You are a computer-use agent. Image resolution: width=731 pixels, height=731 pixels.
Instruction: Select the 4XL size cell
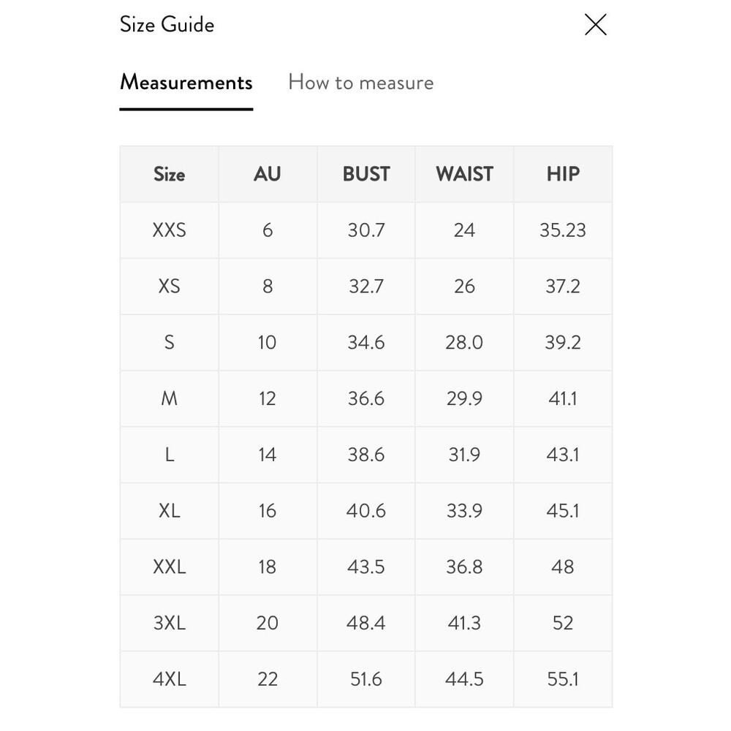coord(170,679)
